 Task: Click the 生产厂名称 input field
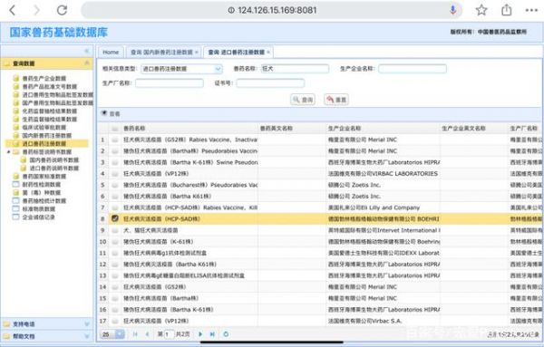170,83
